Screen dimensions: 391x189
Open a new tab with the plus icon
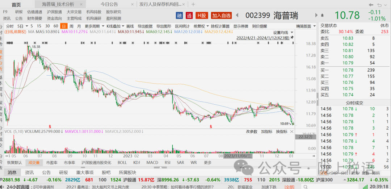(193, 4)
